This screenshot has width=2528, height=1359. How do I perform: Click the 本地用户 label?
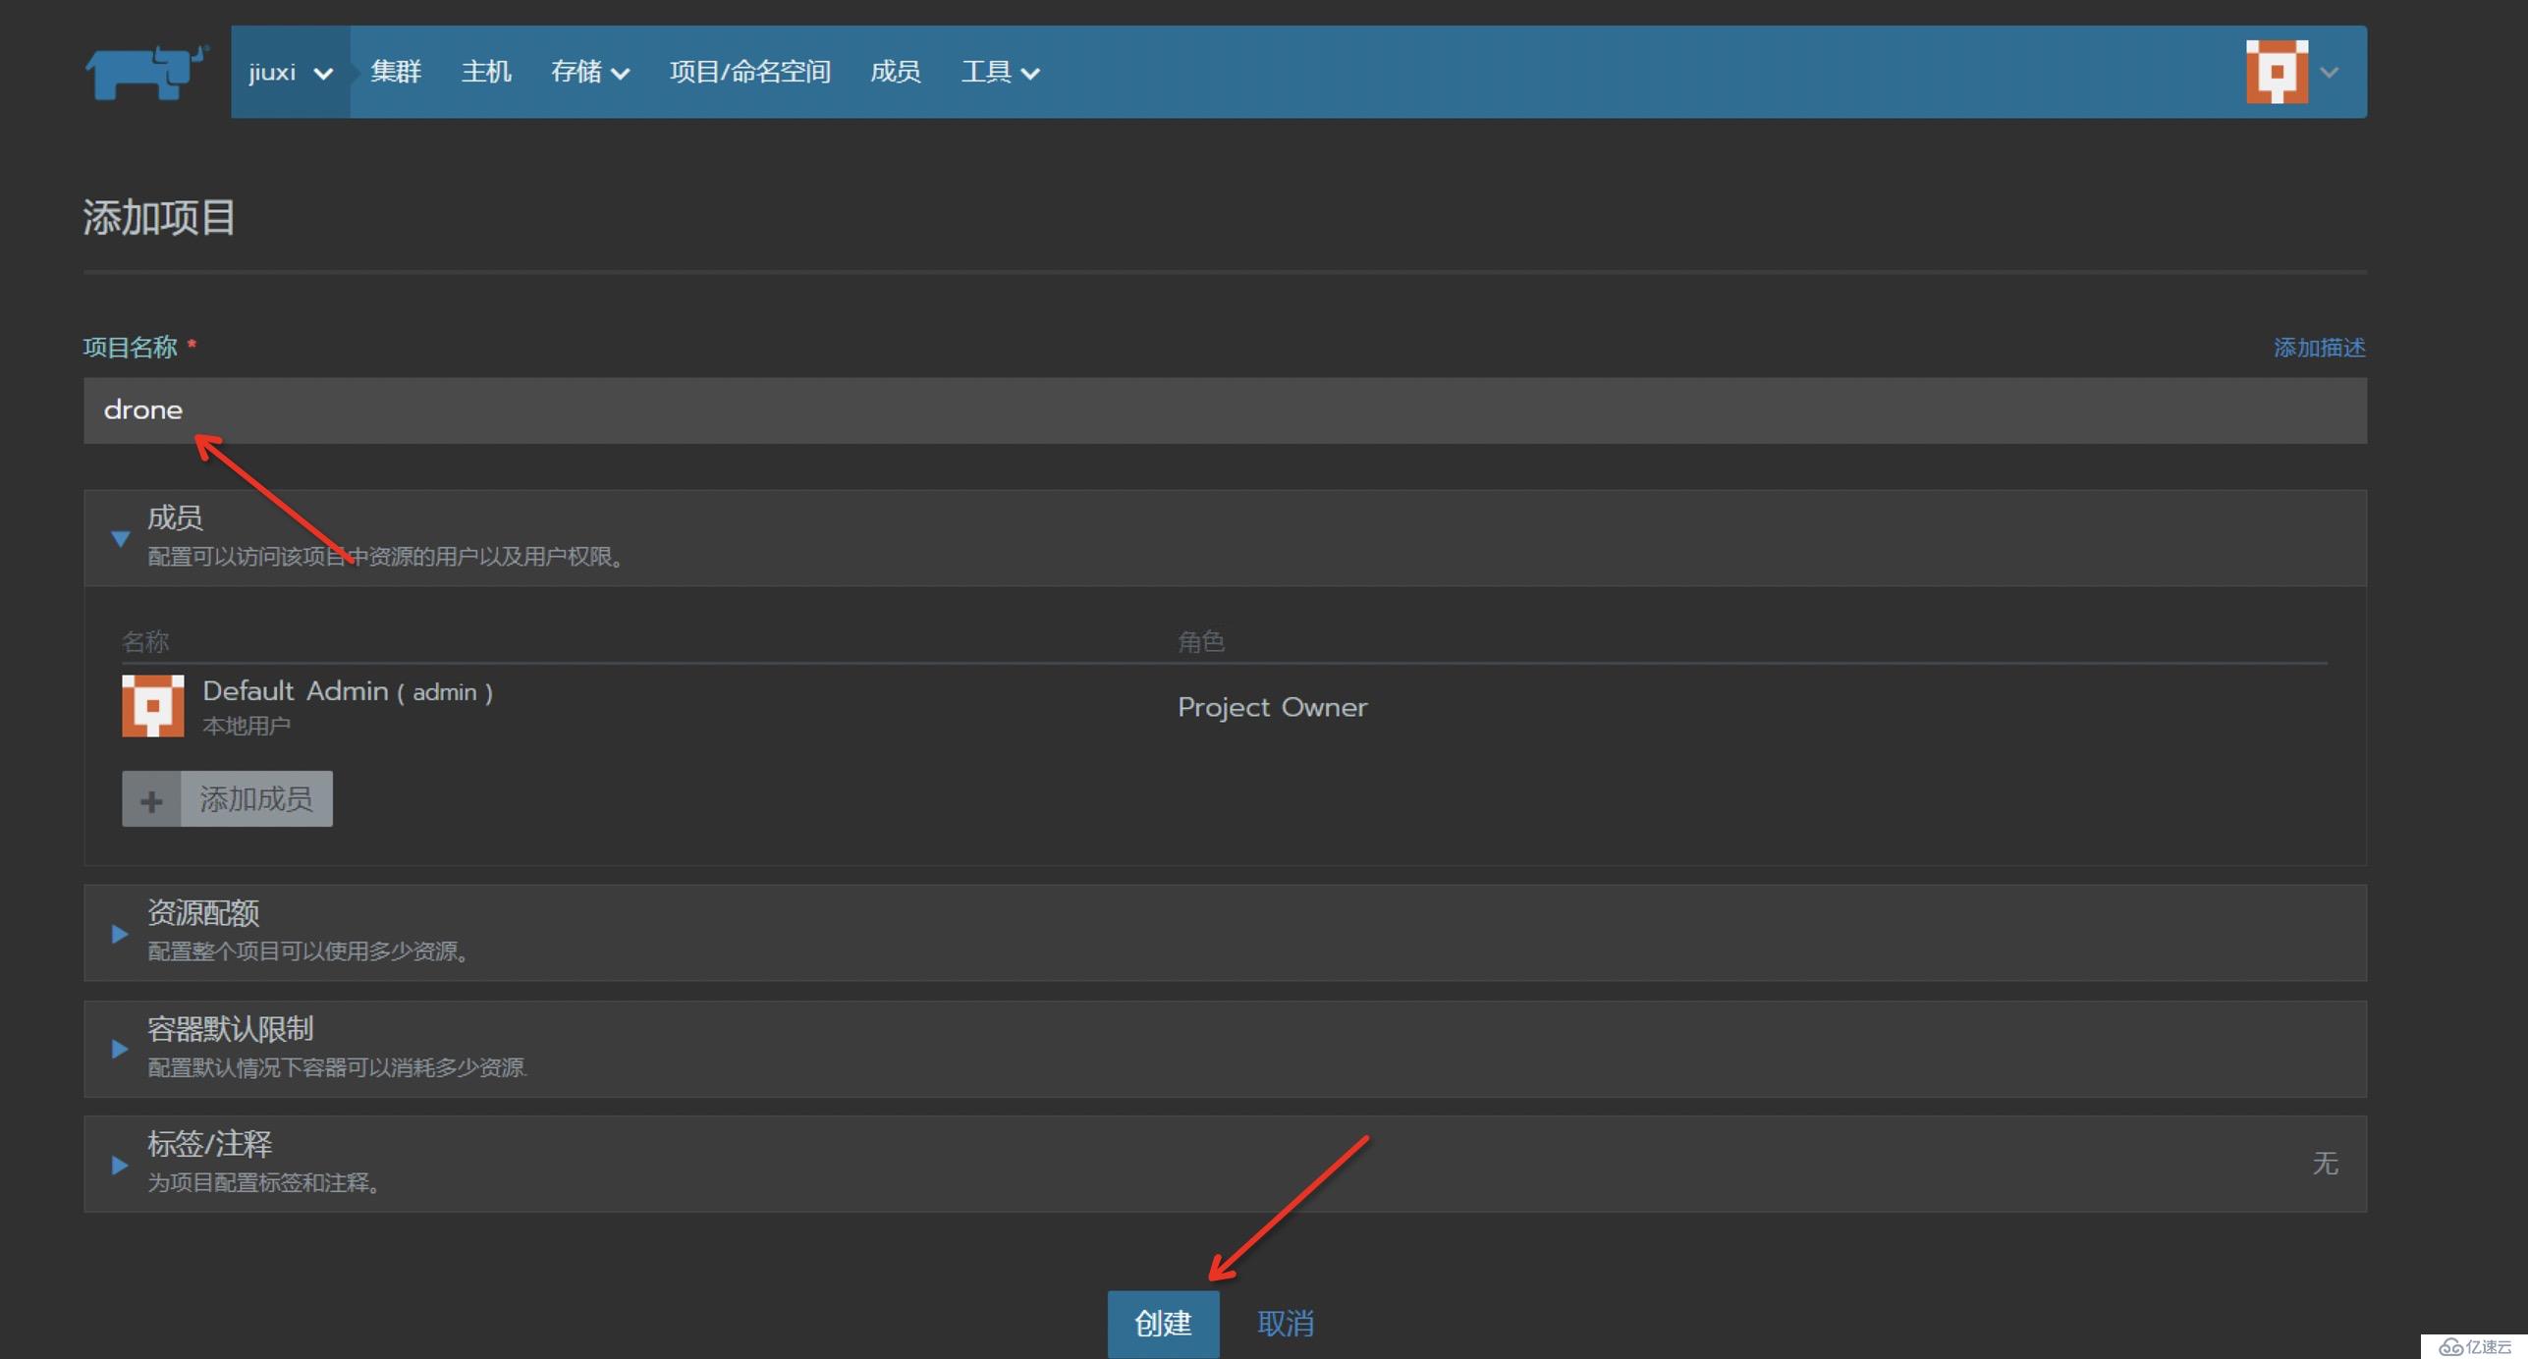tap(246, 726)
